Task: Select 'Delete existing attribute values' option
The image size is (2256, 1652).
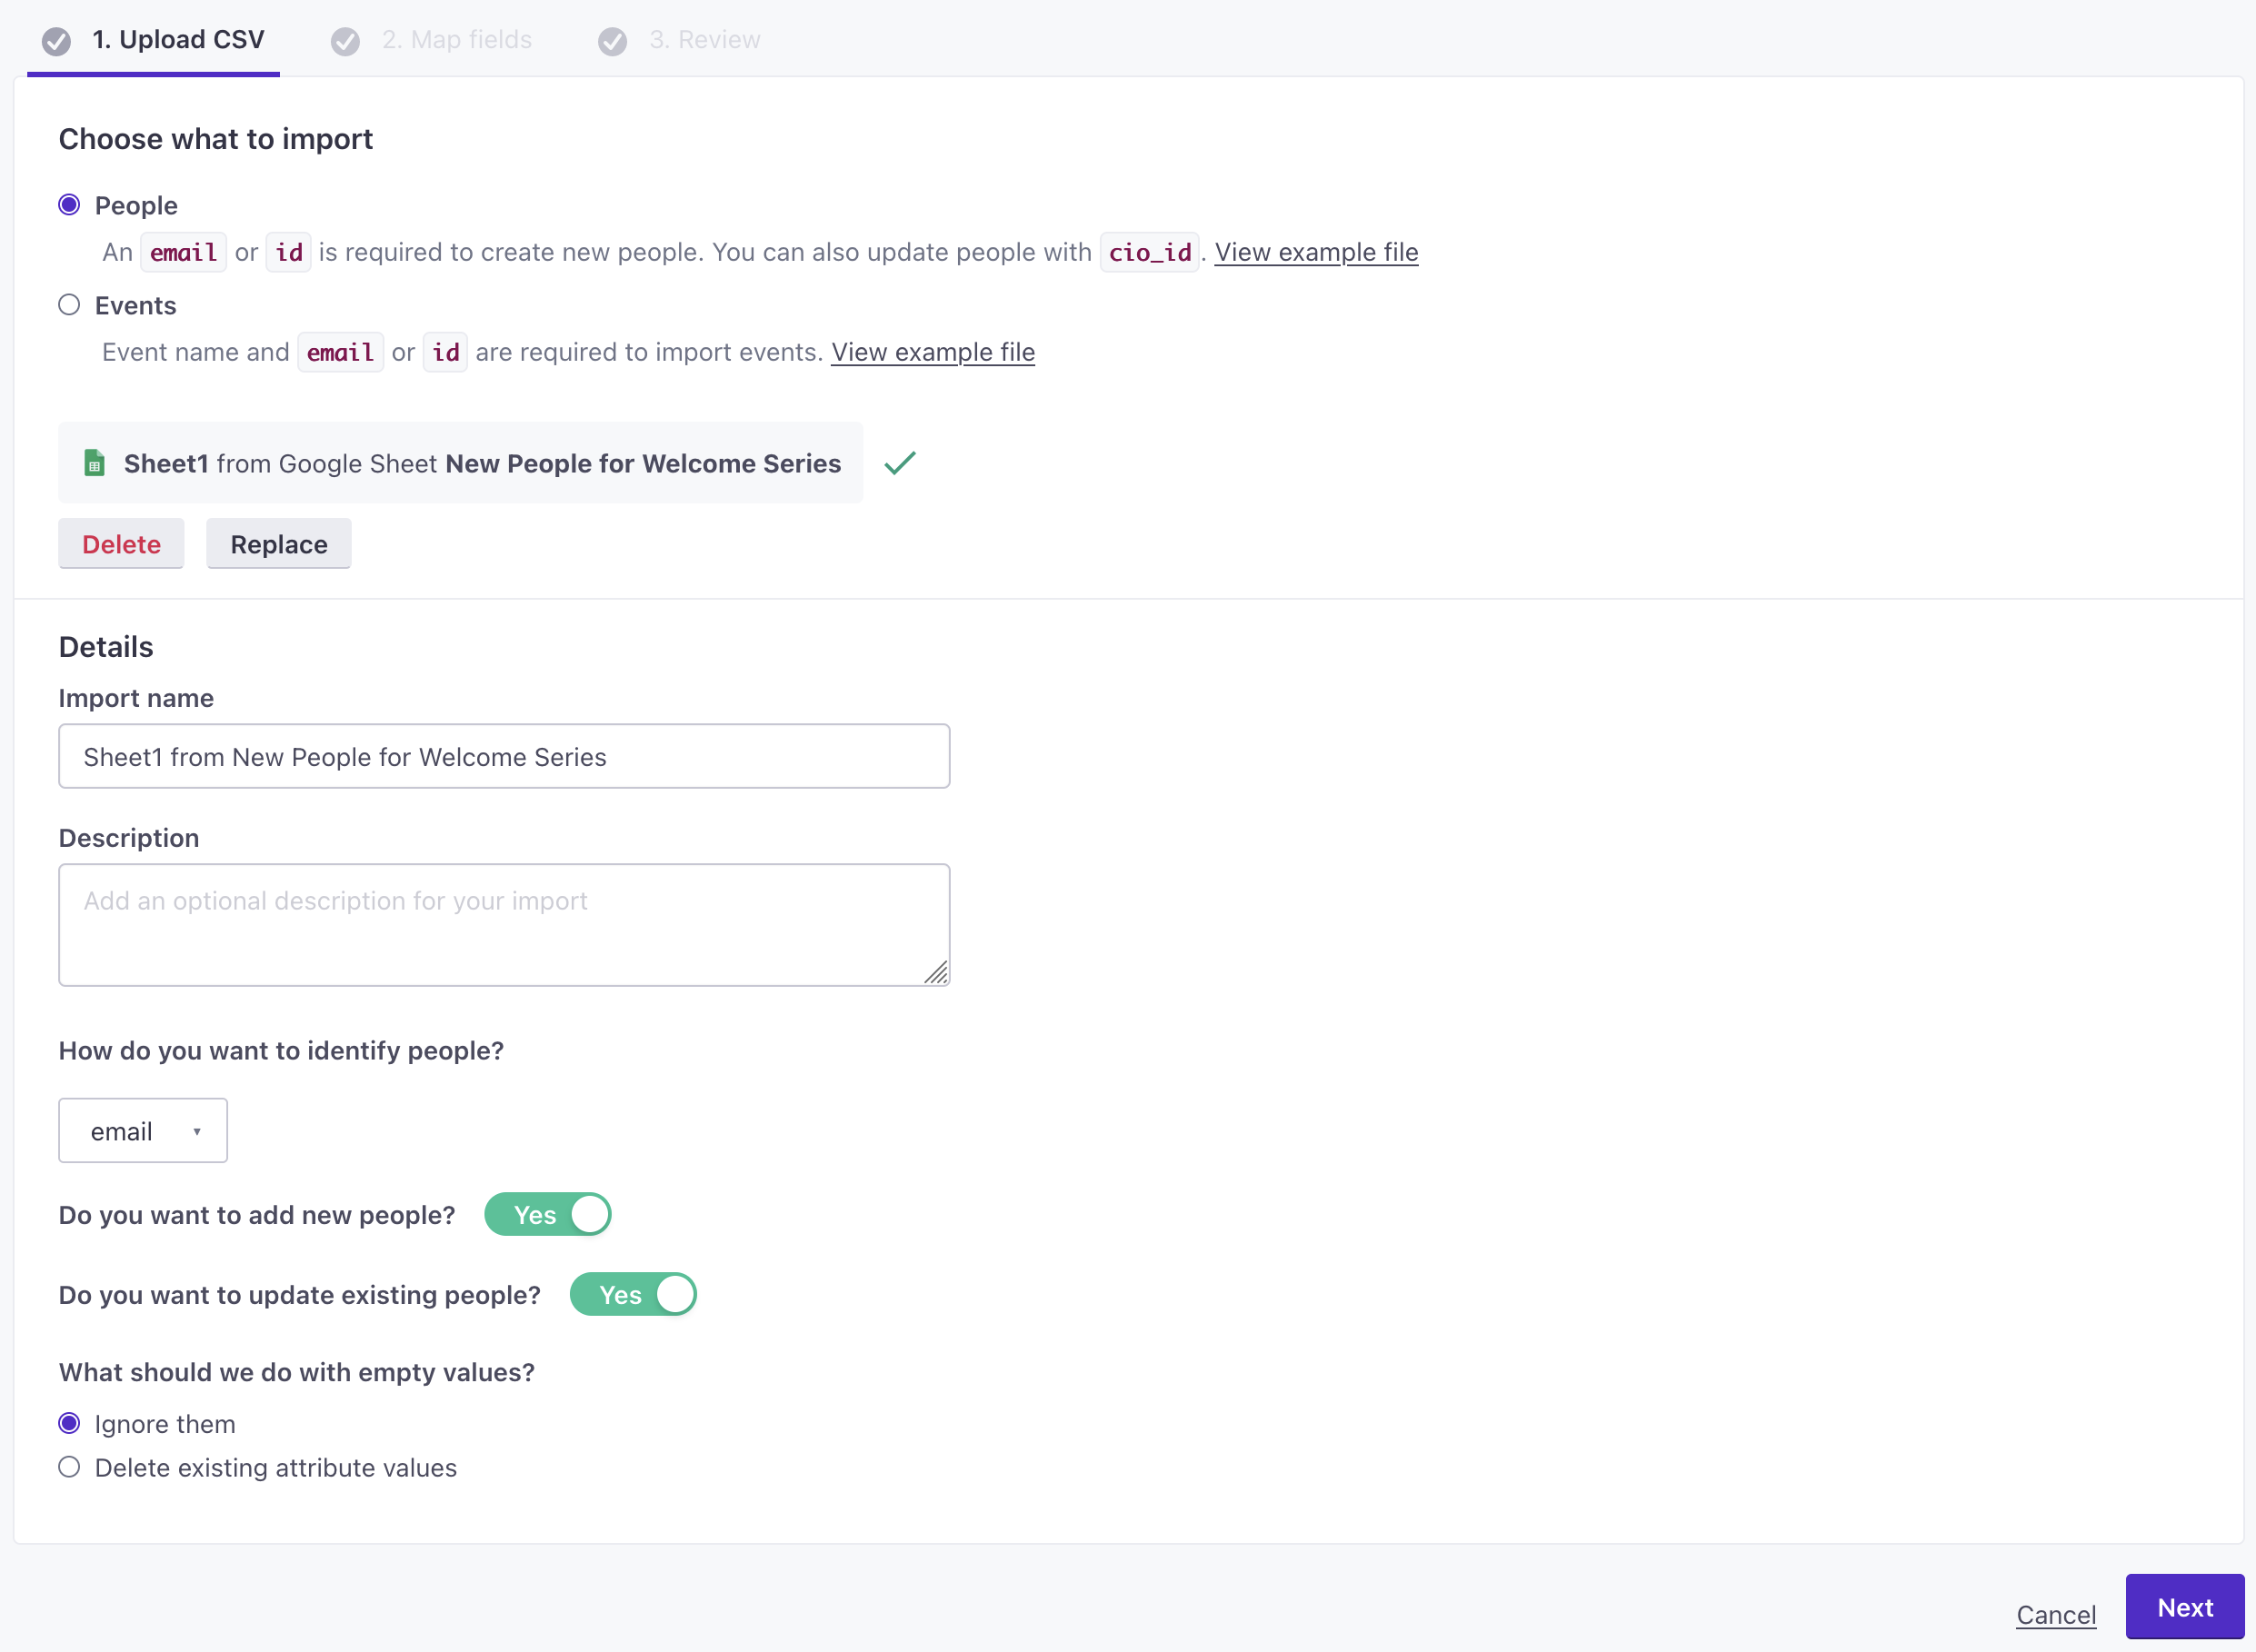Action: point(70,1468)
